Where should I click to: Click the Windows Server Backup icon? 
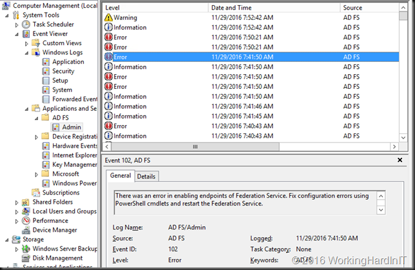26,249
